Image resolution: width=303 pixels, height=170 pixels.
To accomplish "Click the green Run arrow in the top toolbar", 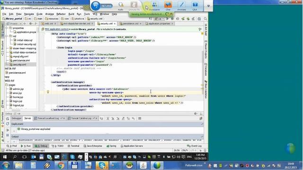I will (x=168, y=19).
